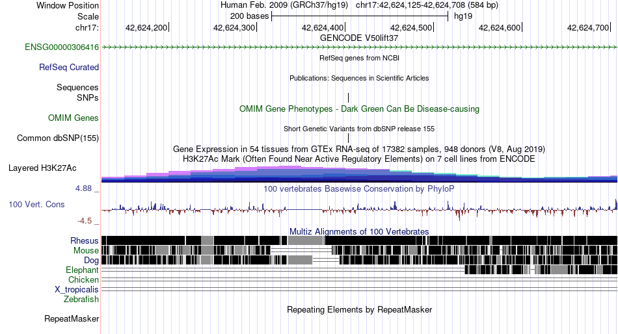Select the Dog alignment row label

(91, 261)
